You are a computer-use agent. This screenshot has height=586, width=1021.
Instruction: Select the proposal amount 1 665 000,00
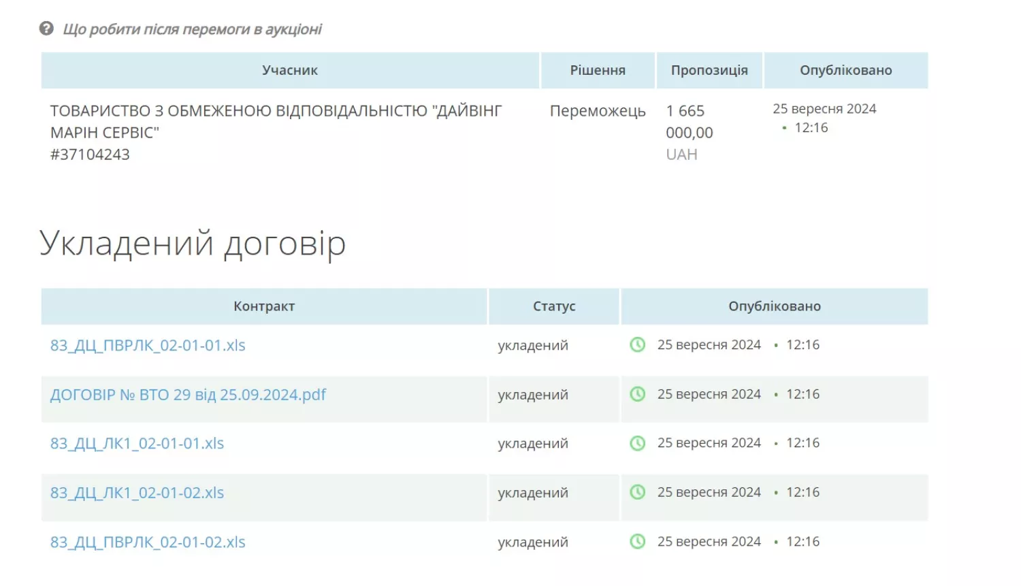click(x=690, y=122)
